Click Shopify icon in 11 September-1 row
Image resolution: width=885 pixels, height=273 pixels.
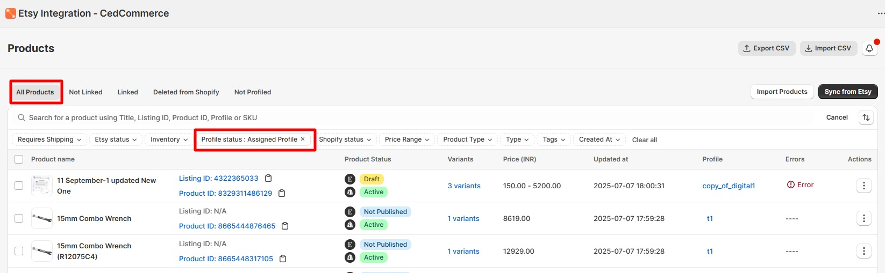pyautogui.click(x=350, y=192)
